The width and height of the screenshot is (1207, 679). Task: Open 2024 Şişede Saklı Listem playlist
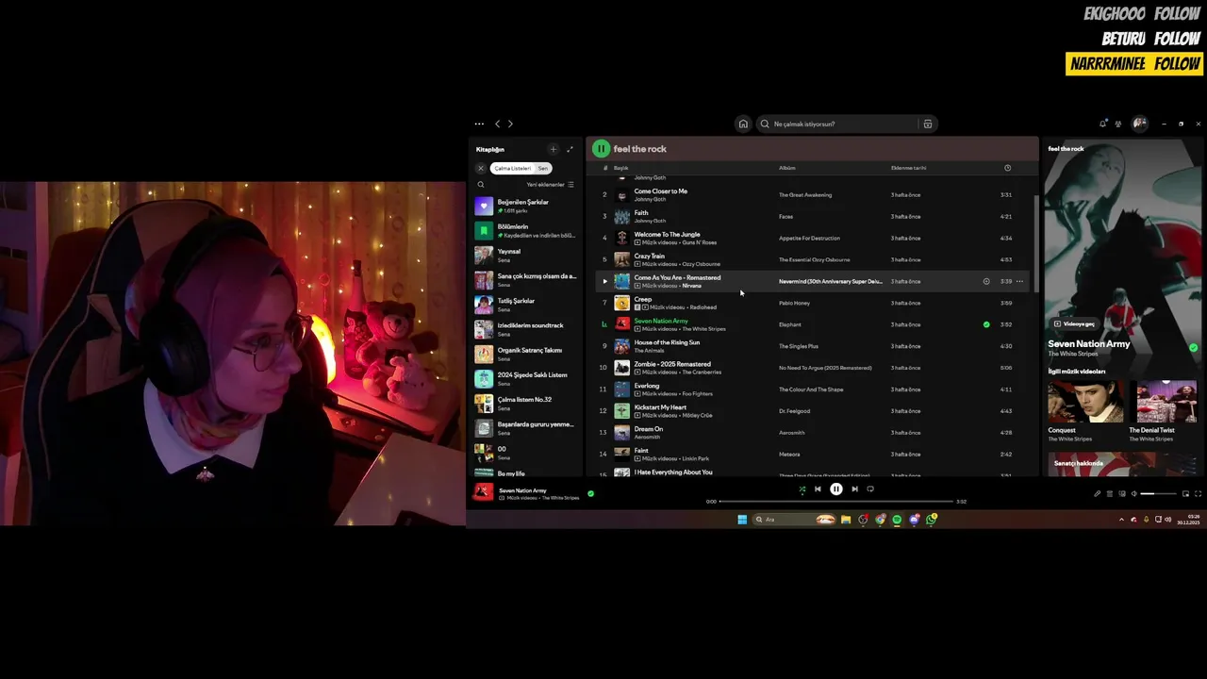[x=525, y=378]
